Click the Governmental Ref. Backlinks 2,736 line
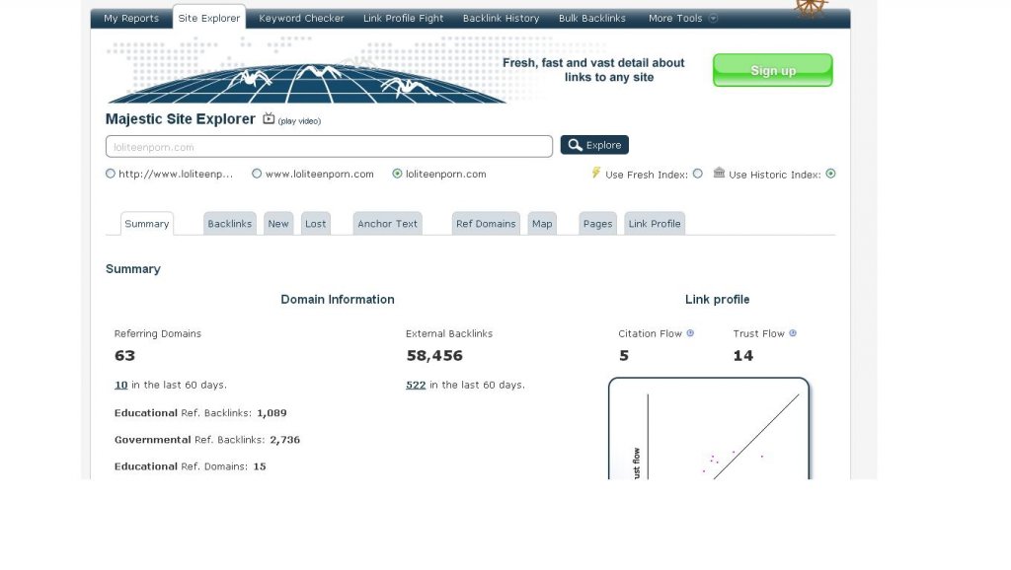The height and width of the screenshot is (570, 1011). coord(207,440)
